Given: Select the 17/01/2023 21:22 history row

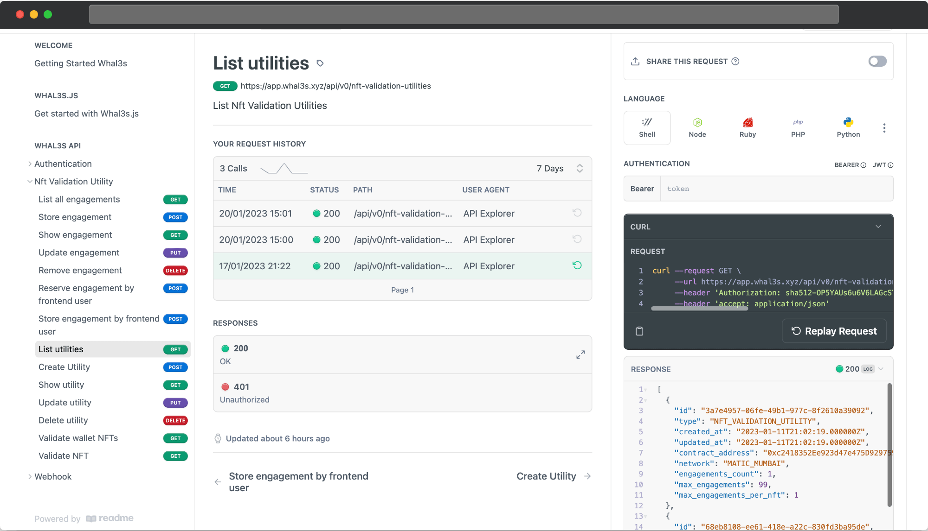Looking at the screenshot, I should [402, 266].
